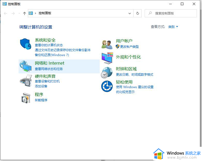Open 时钟和区域 category heading
Image resolution: width=202 pixels, height=161 pixels.
126,69
